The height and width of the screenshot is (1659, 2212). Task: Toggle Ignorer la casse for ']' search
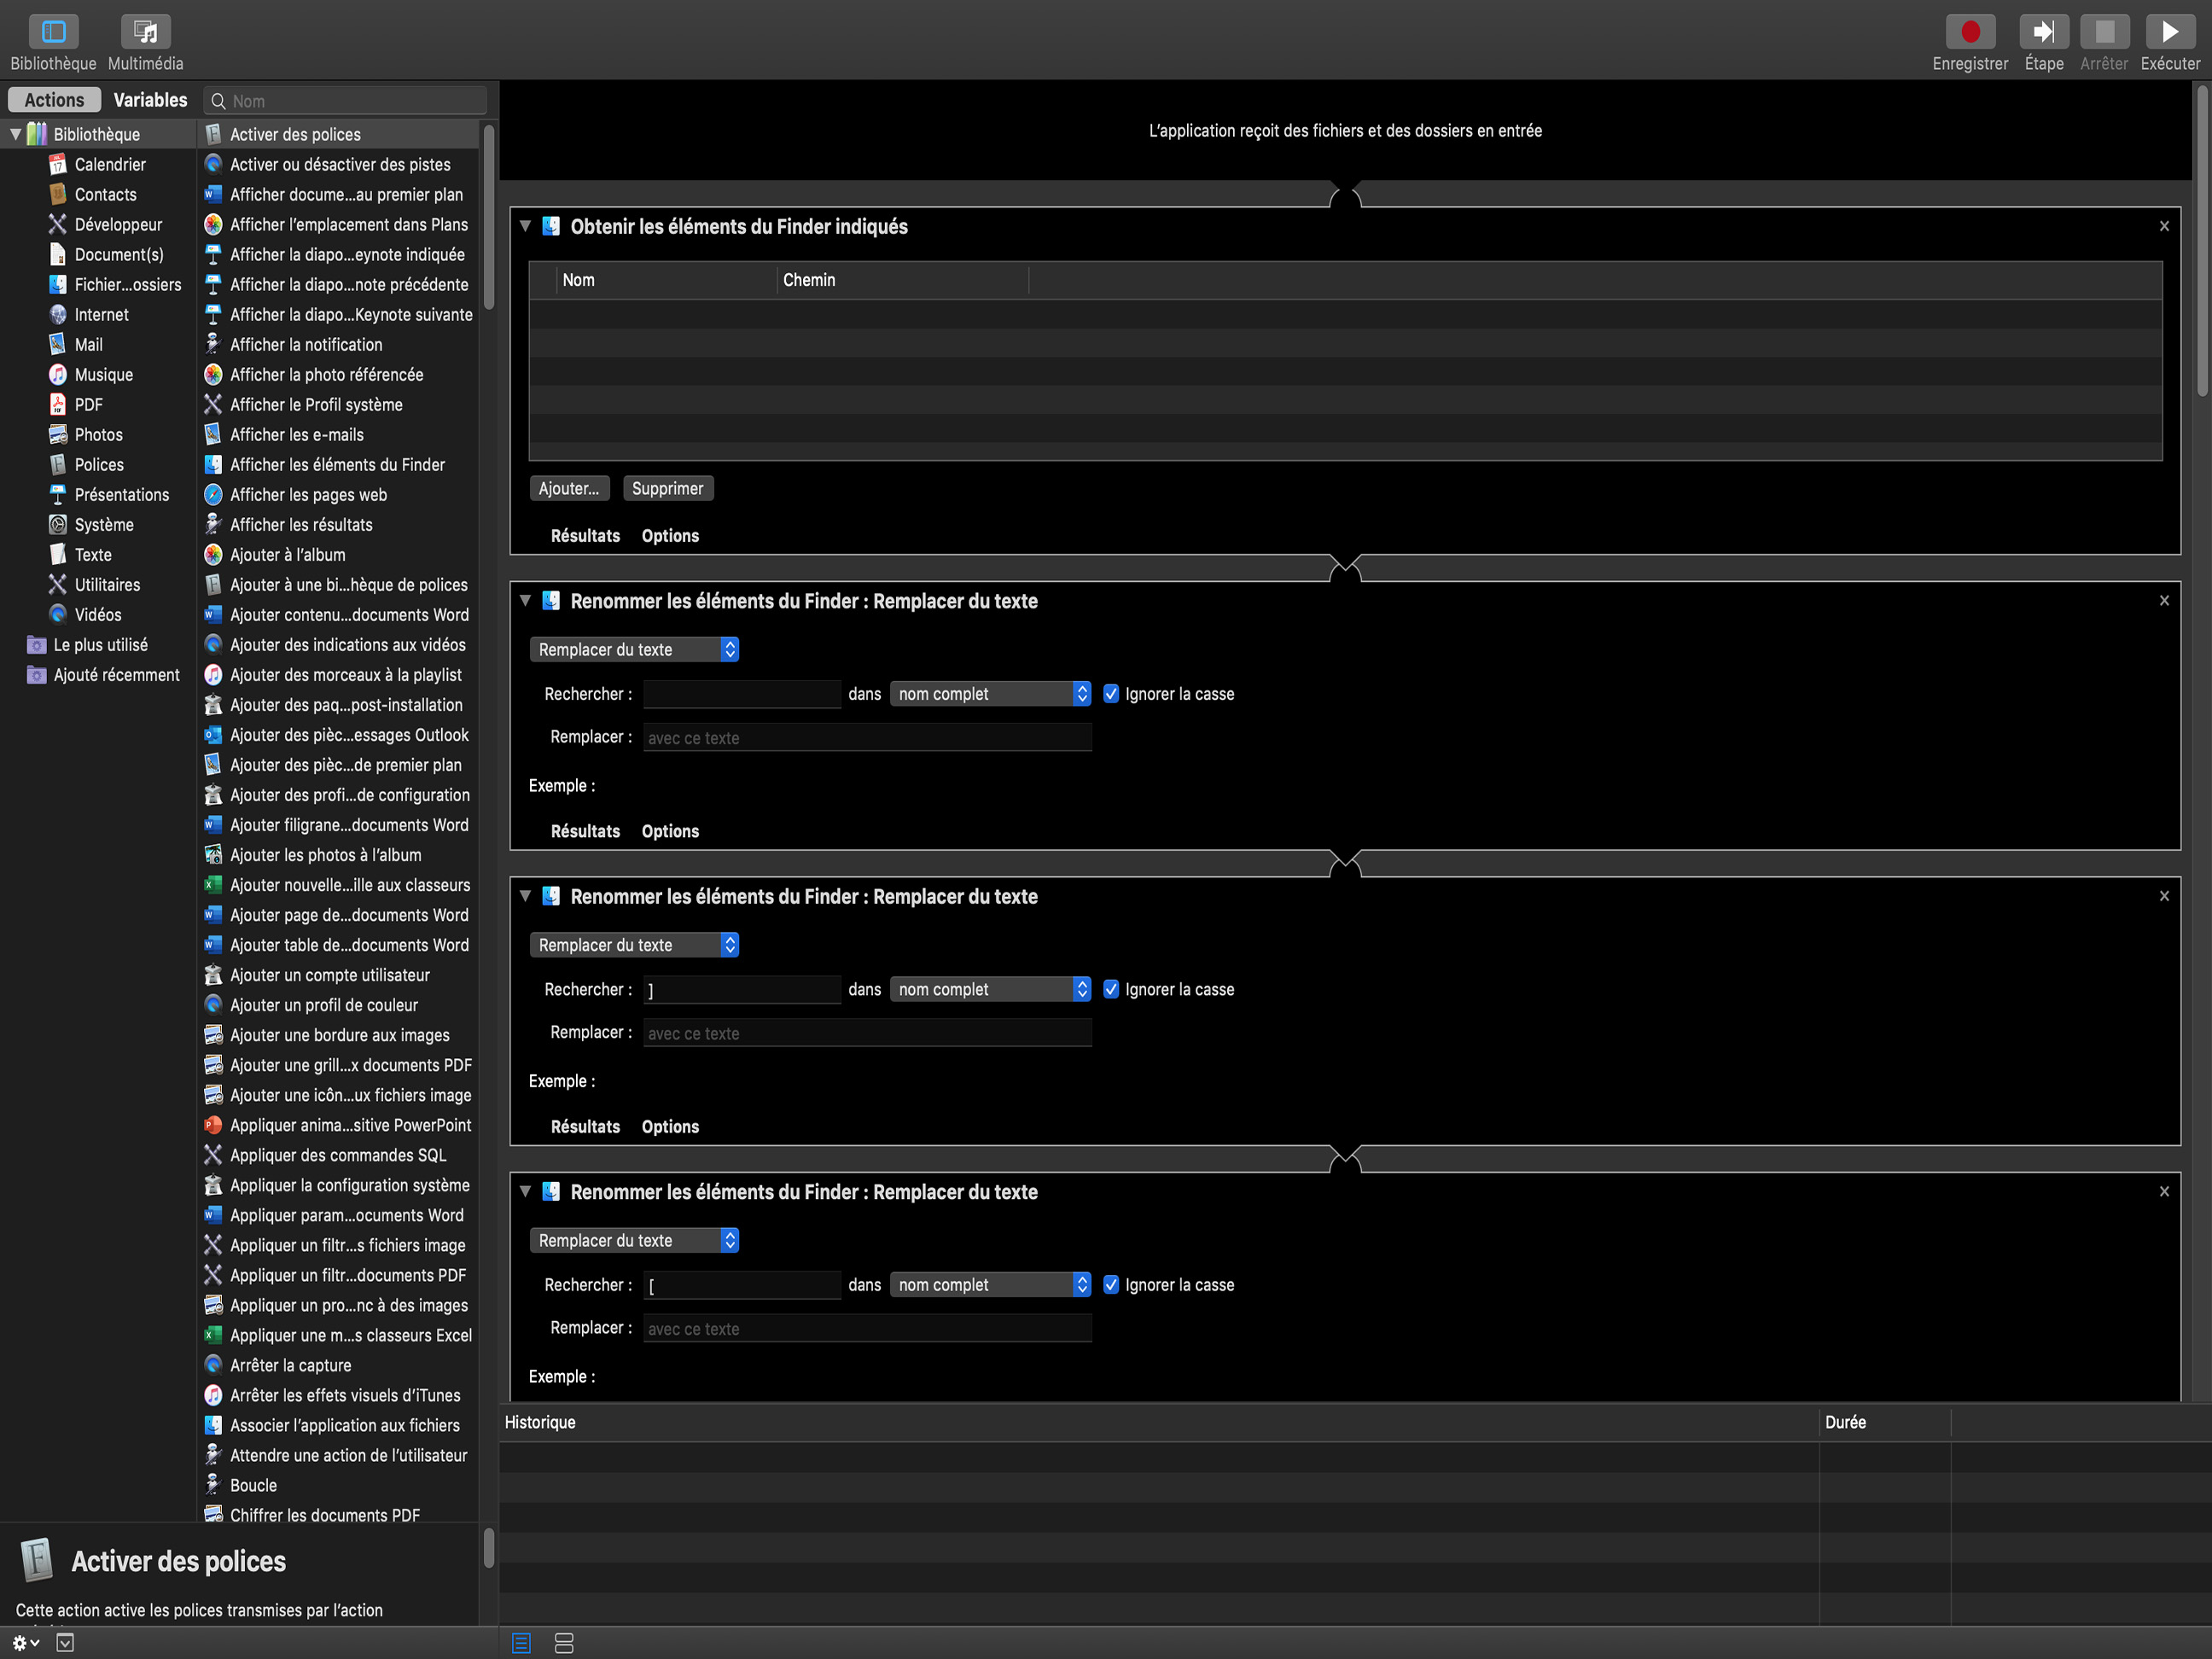[1110, 989]
